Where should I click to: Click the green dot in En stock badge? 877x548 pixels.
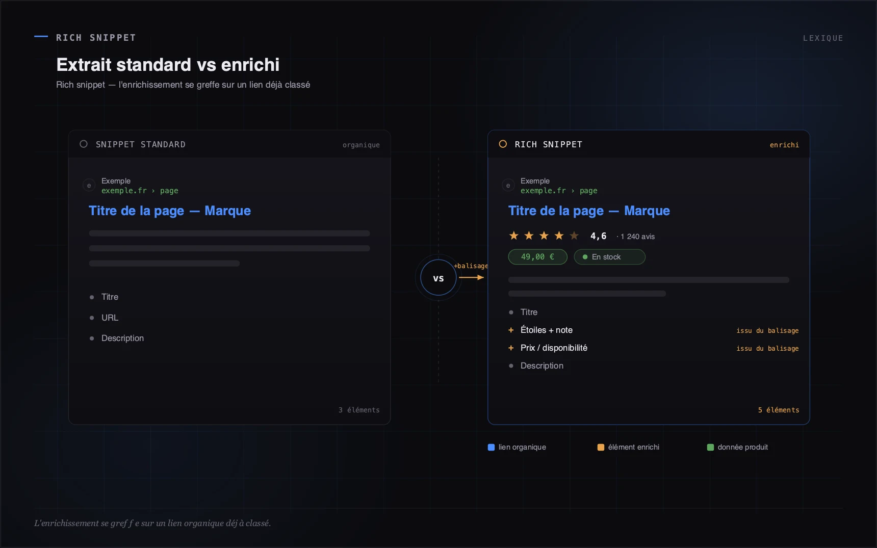pos(585,257)
